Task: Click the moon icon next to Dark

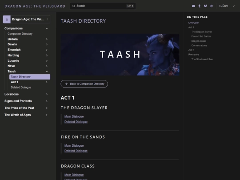Action: point(220,6)
